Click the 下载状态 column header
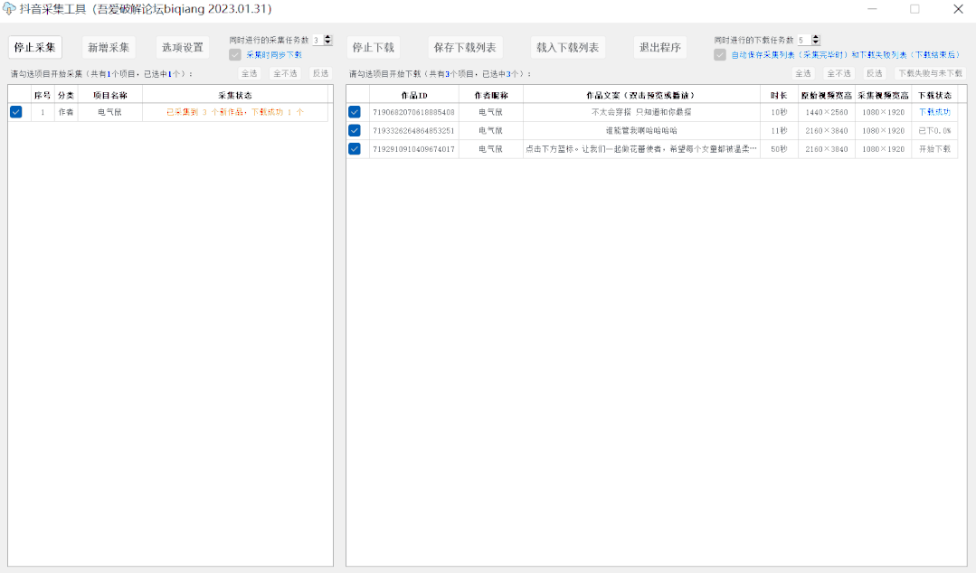This screenshot has height=573, width=976. click(935, 95)
